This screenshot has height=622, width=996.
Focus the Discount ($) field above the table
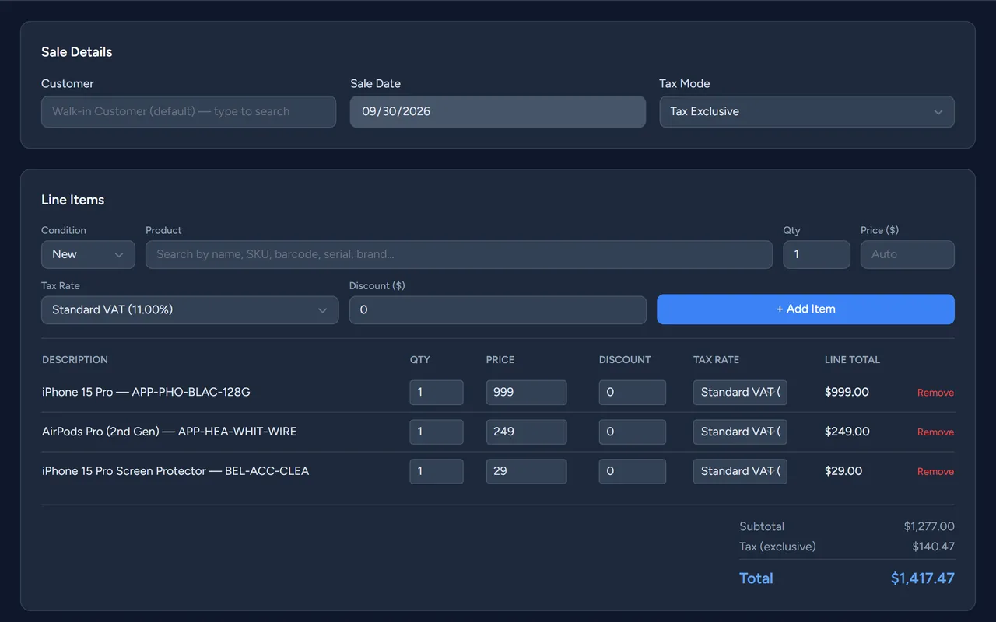(x=498, y=309)
